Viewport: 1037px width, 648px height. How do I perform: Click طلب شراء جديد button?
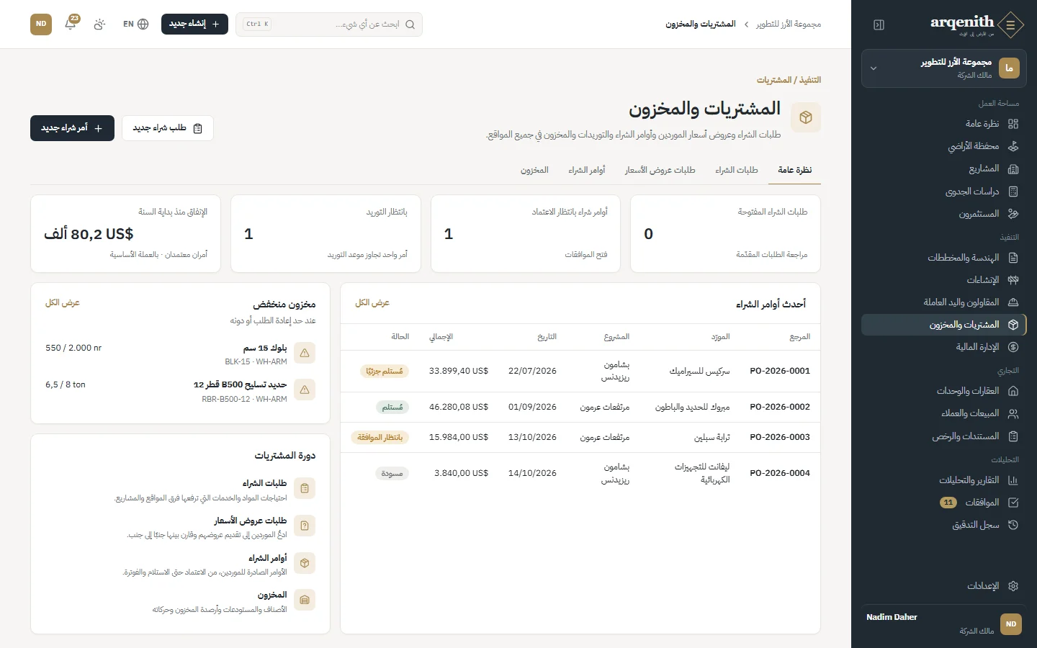click(x=168, y=128)
